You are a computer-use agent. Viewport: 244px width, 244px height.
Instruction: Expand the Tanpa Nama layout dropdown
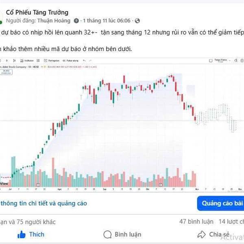tap(230, 61)
